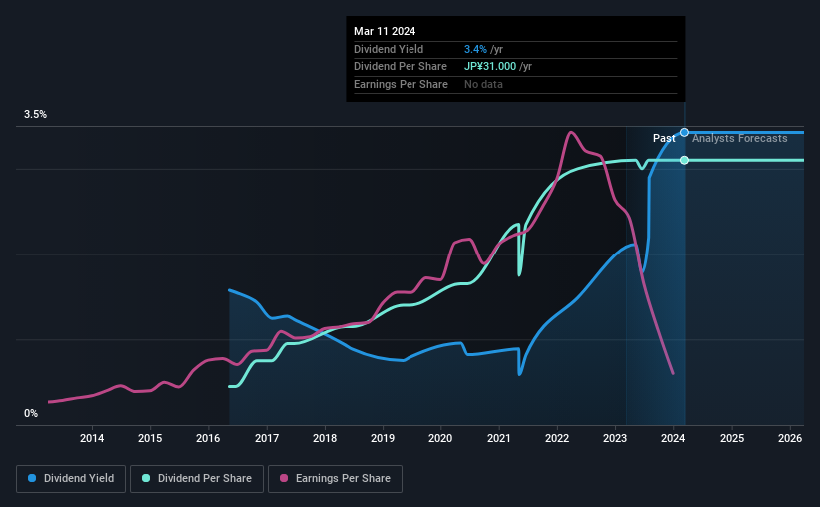This screenshot has width=820, height=507.
Task: Select the 2017 label on the time axis
Action: (x=267, y=438)
